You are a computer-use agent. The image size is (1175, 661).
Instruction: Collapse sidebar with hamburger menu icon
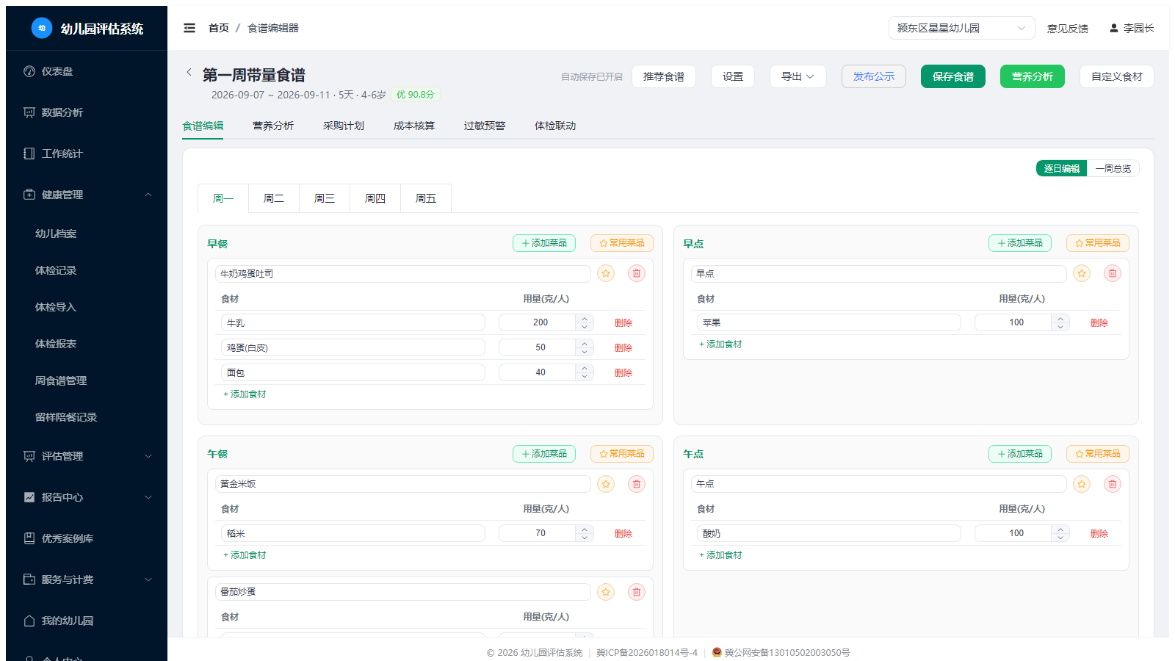click(189, 28)
